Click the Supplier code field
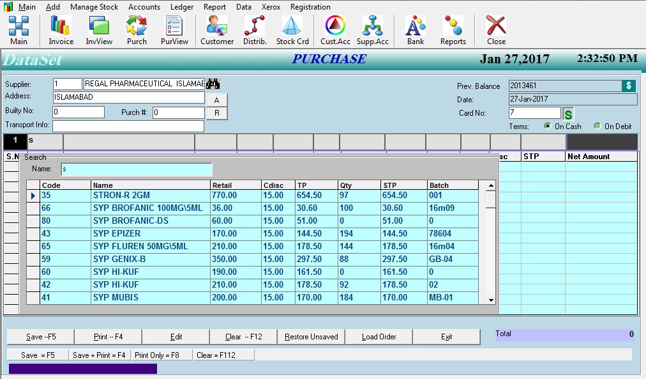 point(68,84)
